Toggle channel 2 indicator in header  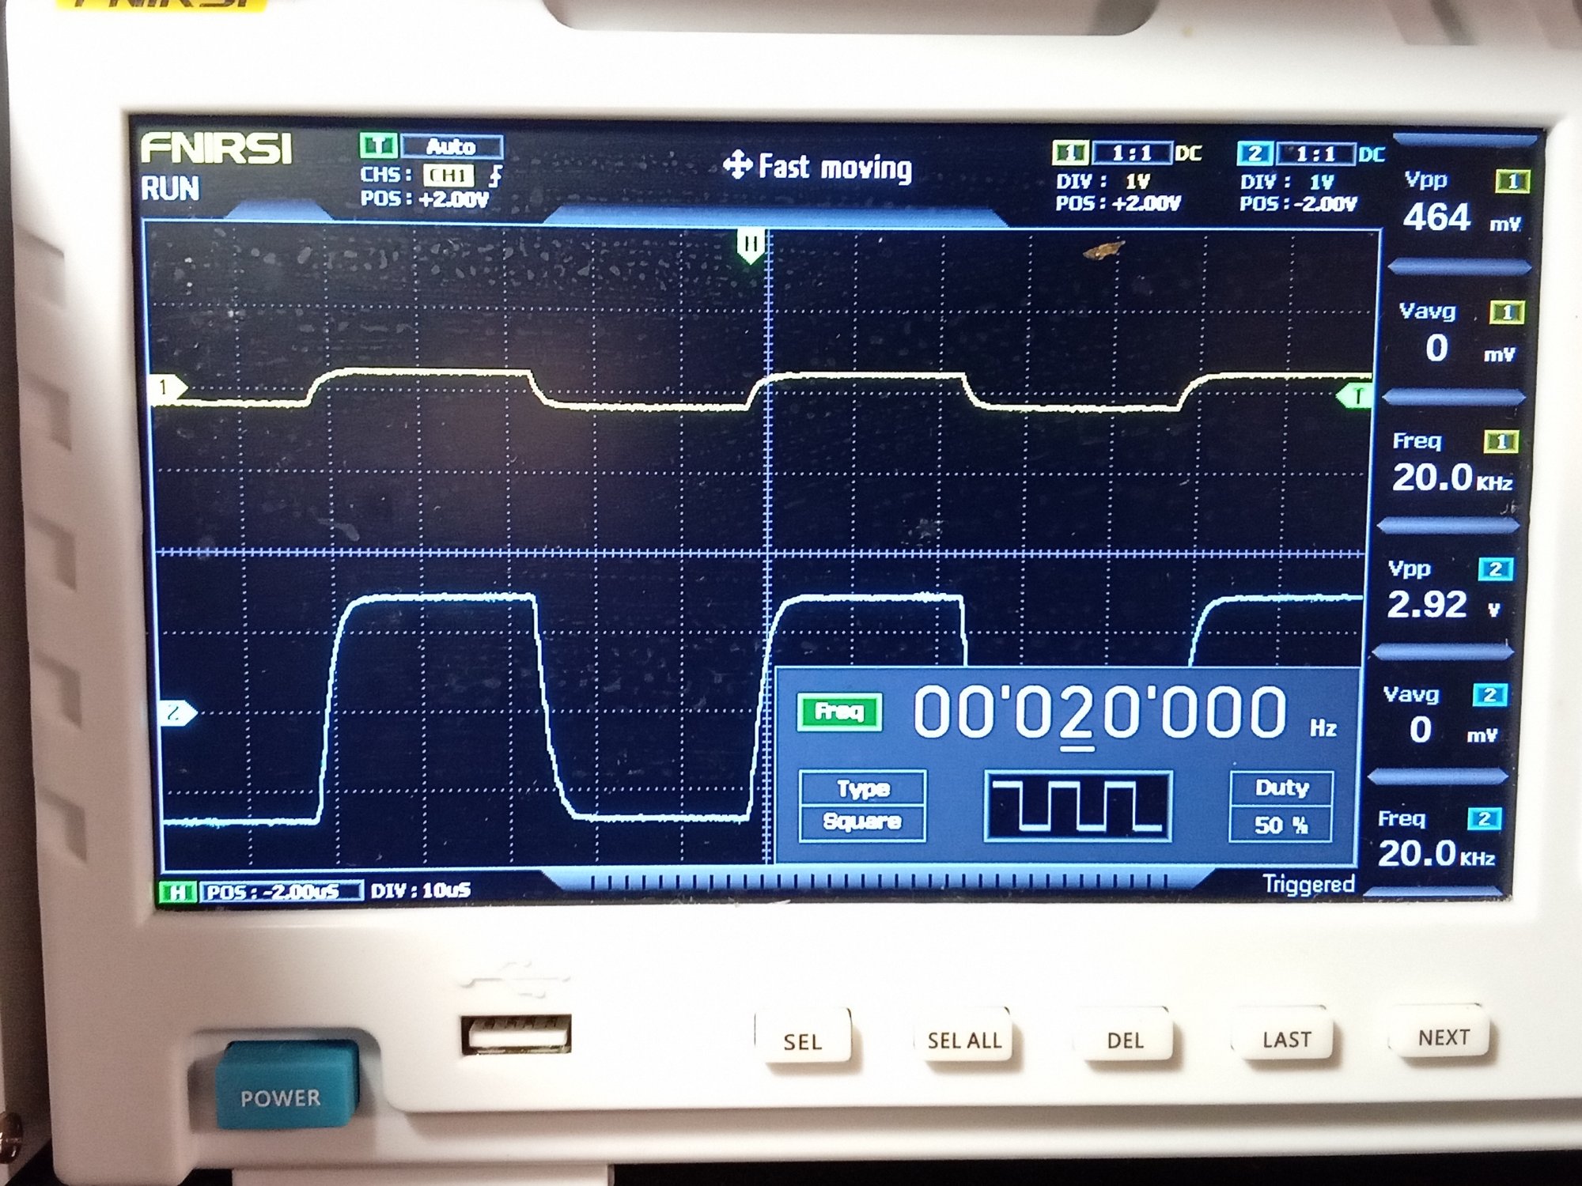click(1255, 153)
